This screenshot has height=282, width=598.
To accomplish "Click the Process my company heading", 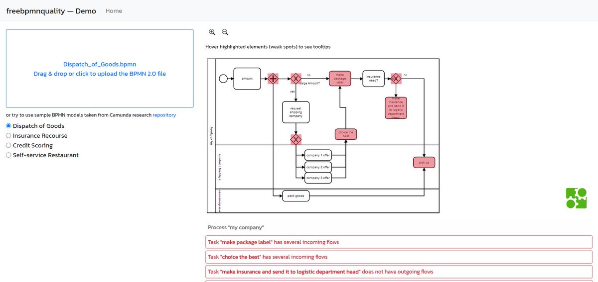I will pos(236,227).
